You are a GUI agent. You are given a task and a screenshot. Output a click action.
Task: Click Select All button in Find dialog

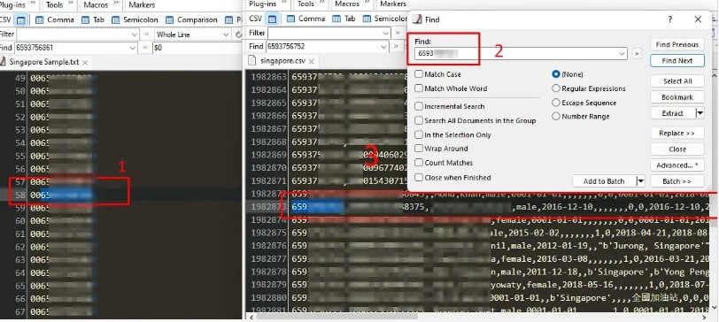(676, 81)
